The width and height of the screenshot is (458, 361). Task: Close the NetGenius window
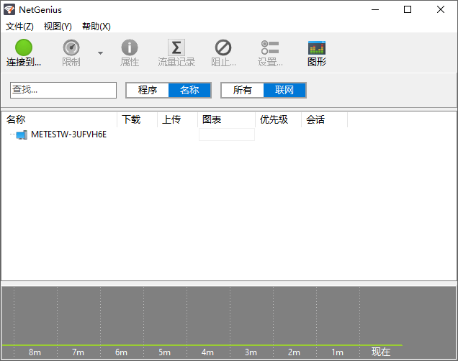pos(441,9)
